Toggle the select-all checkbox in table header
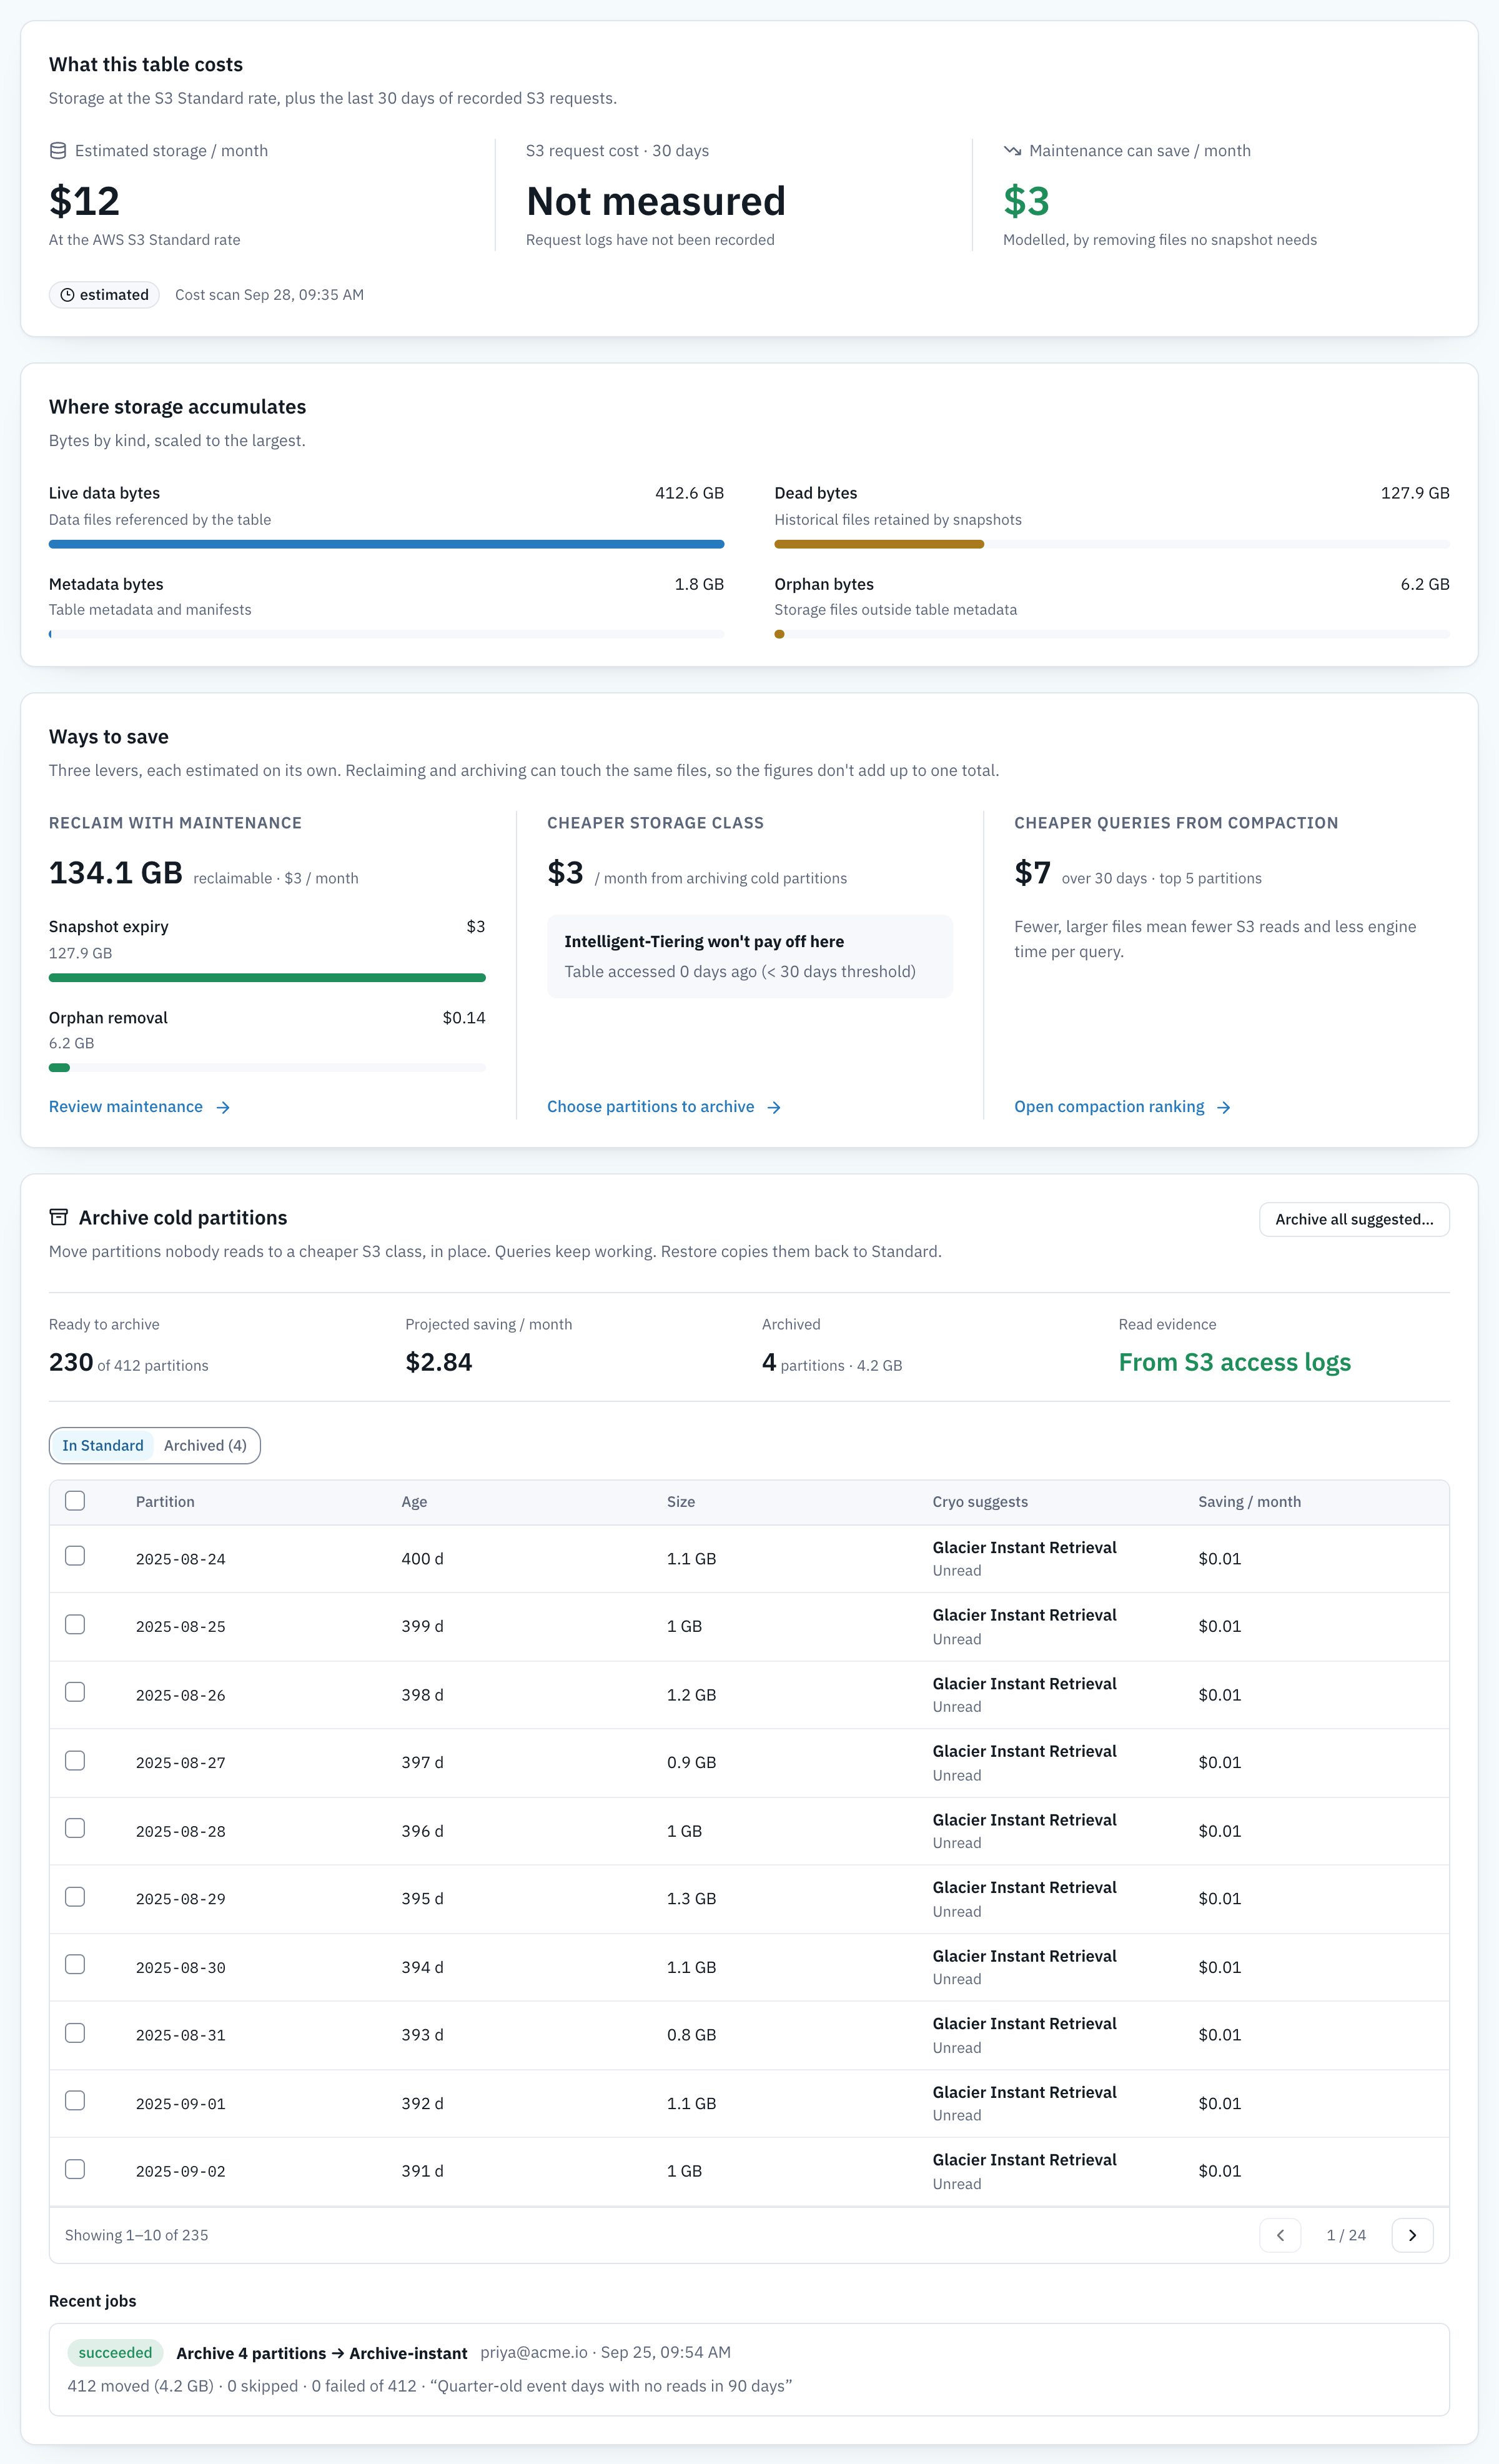This screenshot has width=1499, height=2464. 75,1500
